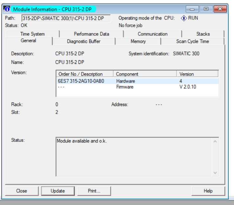Open the Scan Cycle Time tab
Screen dimensions: 234x205
tap(193, 41)
